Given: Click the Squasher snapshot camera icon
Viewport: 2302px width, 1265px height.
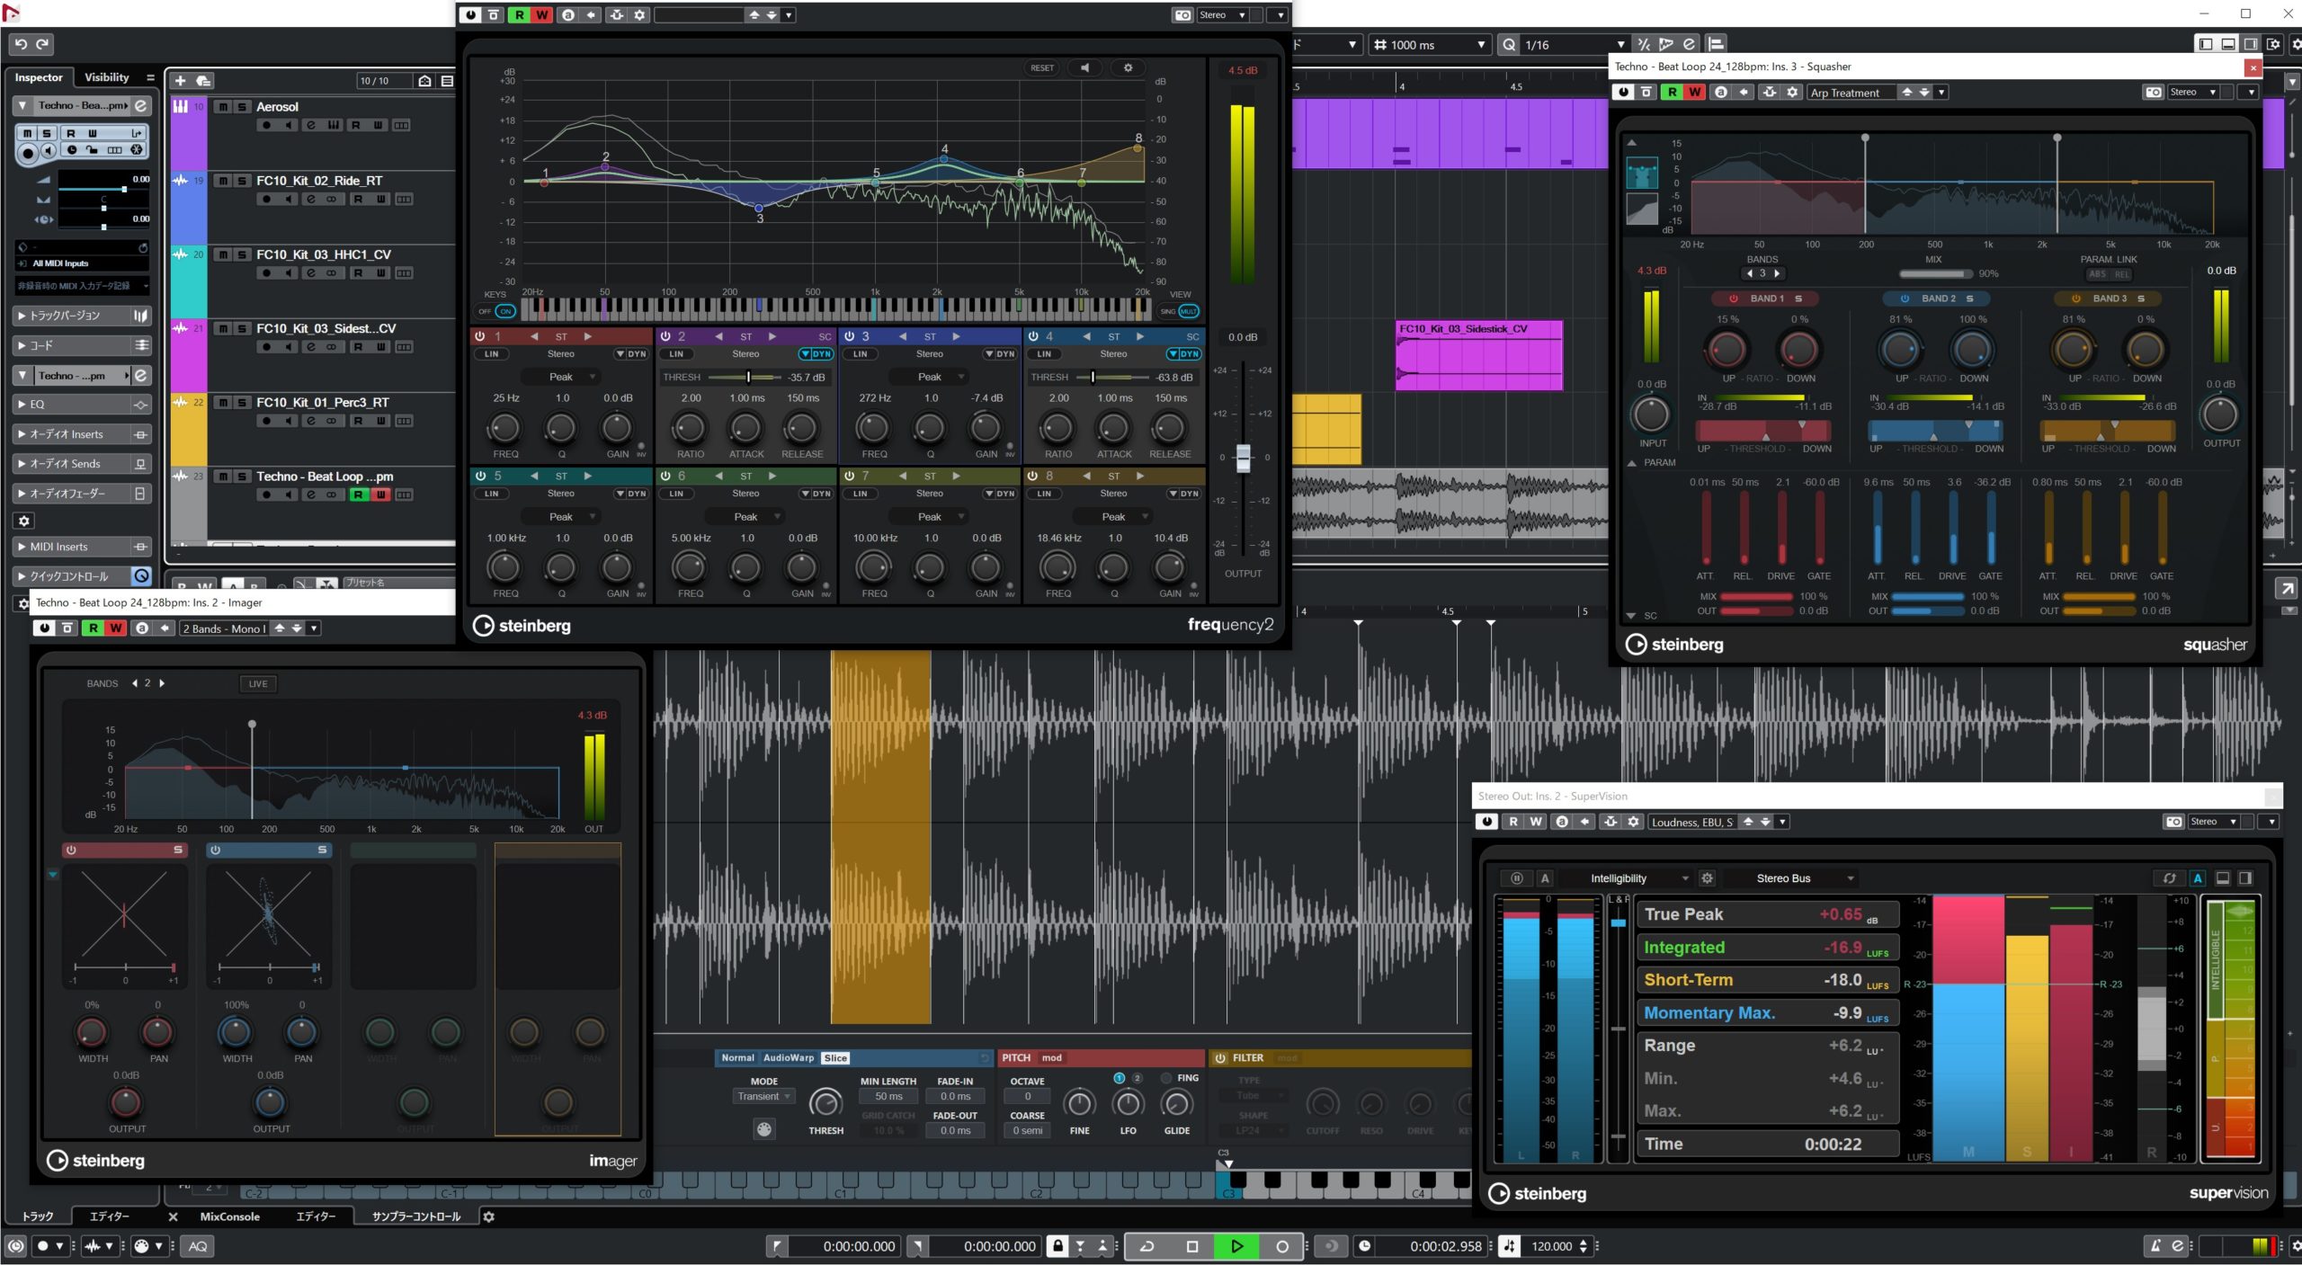Looking at the screenshot, I should [x=2153, y=93].
